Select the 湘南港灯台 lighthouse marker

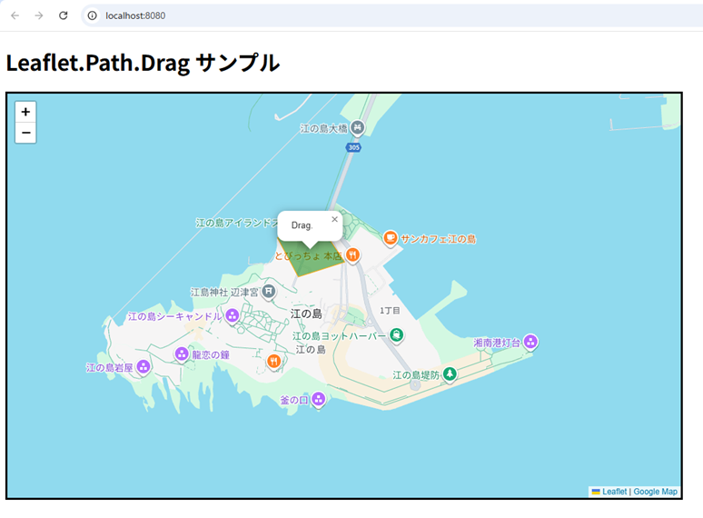pos(530,342)
